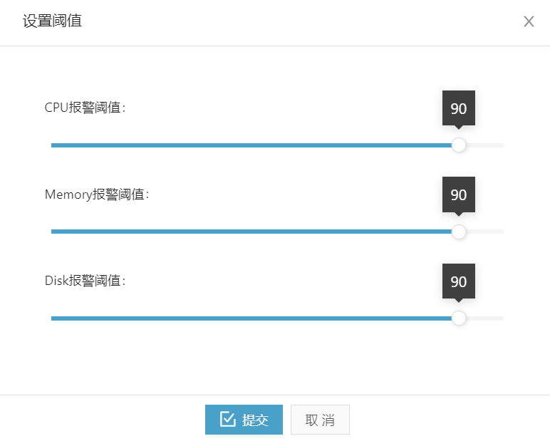This screenshot has width=550, height=441.
Task: Click the checkmark icon in 提交 button
Action: [228, 419]
